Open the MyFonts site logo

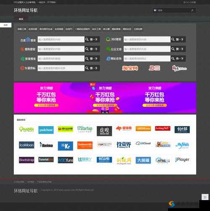point(182,145)
